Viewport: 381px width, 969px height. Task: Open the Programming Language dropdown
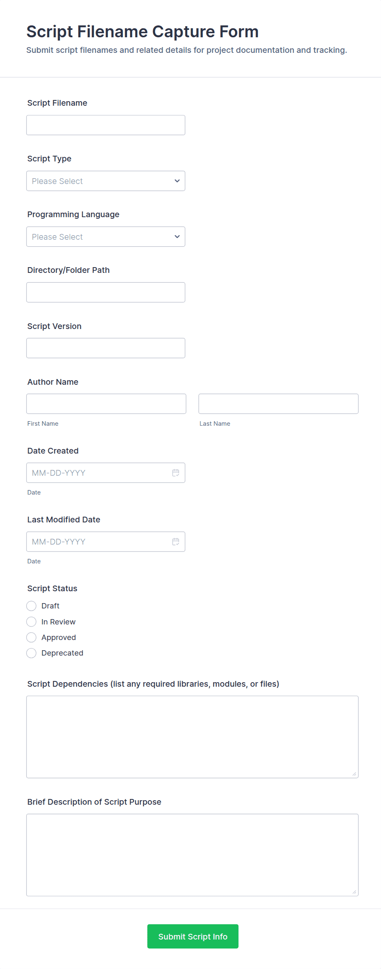click(x=106, y=237)
